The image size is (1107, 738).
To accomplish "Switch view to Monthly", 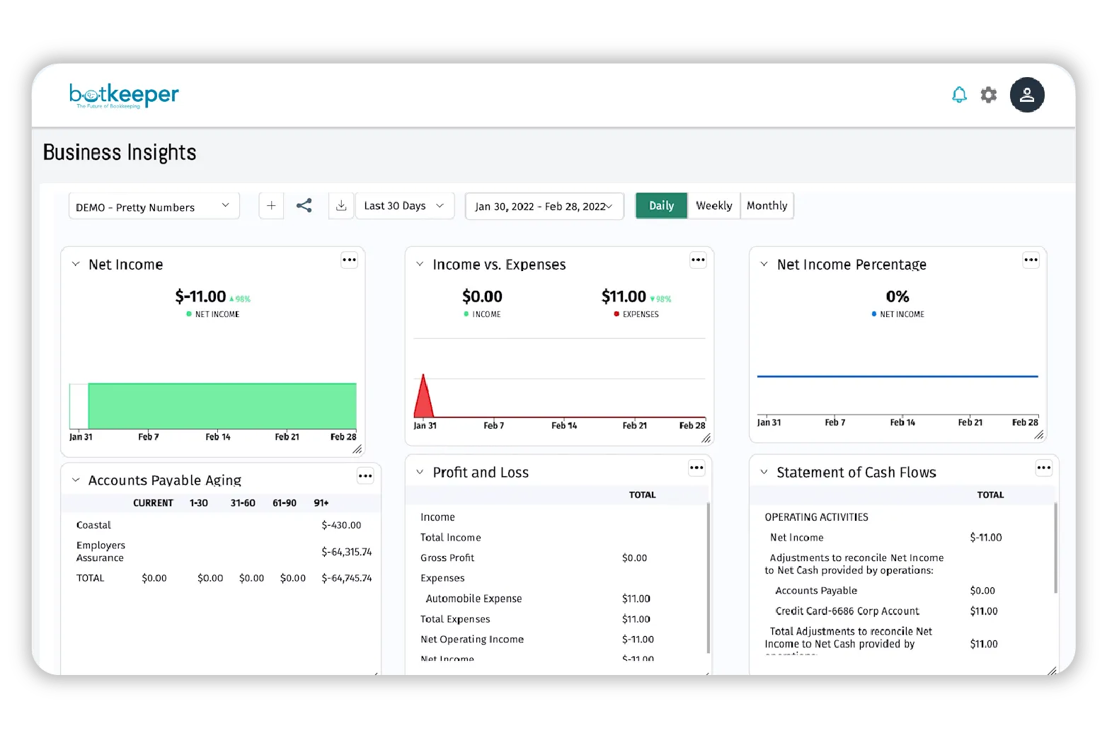I will click(767, 206).
